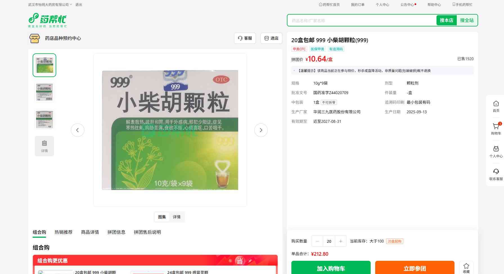
Task: Select the 图集 view toggle
Action: pos(162,217)
